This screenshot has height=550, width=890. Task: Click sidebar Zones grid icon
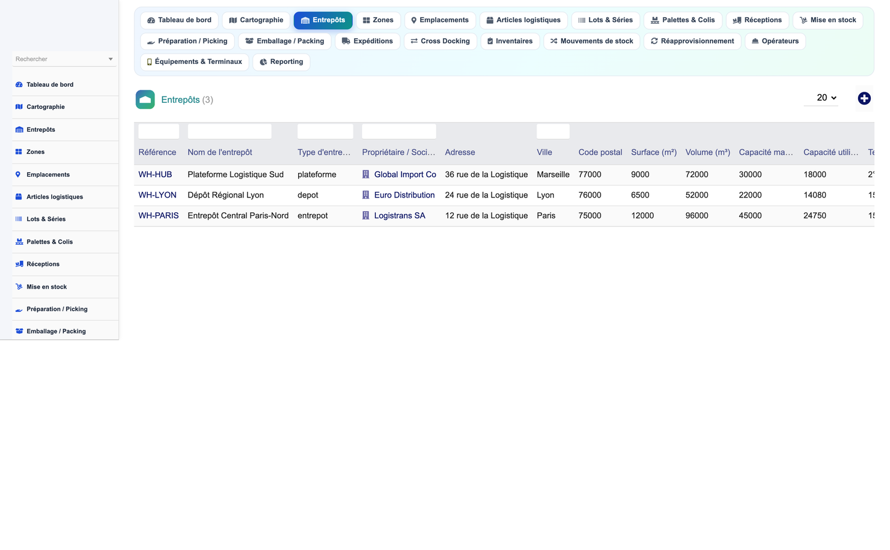tap(19, 152)
